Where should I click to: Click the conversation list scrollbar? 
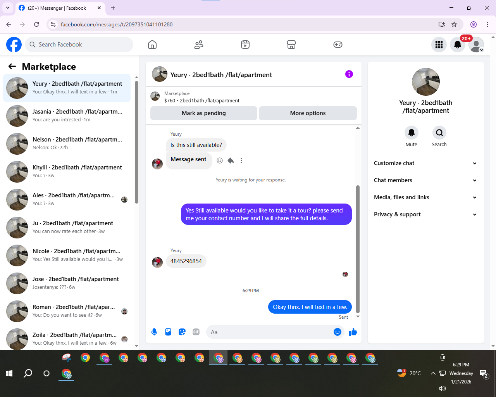136,142
